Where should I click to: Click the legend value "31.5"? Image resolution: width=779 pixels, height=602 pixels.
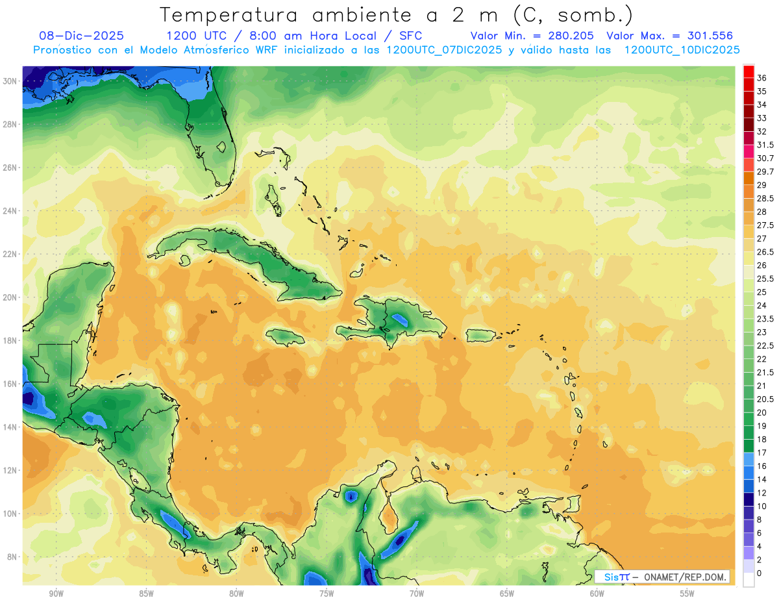765,145
